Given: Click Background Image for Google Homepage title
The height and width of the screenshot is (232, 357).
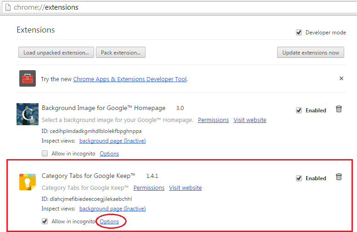Looking at the screenshot, I should (104, 108).
